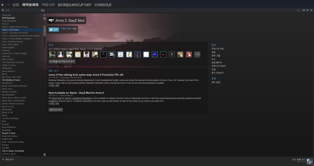This screenshot has height=166, width=314.
Task: Select Bad Rats in game list
Action: (6, 56)
